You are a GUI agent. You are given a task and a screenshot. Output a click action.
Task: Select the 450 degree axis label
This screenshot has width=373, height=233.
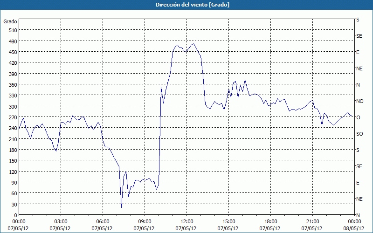click(14, 52)
